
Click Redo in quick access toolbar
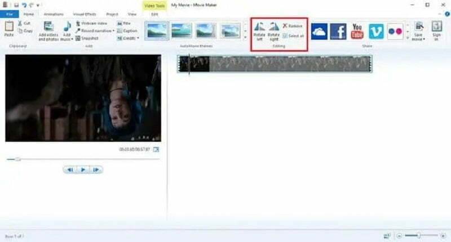click(32, 5)
